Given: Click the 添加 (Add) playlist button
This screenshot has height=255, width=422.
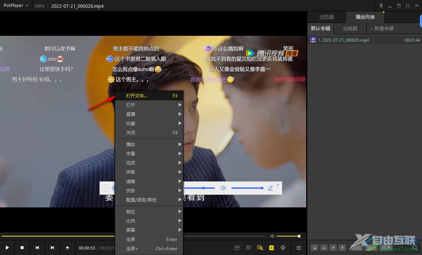Looking at the screenshot, I should (x=357, y=248).
